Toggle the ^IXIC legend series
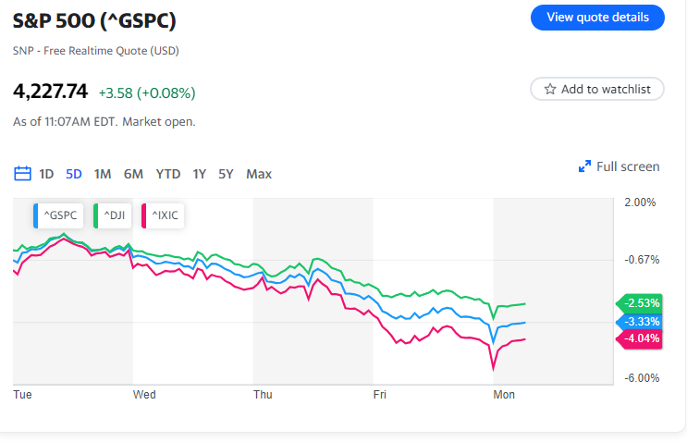 [x=164, y=216]
